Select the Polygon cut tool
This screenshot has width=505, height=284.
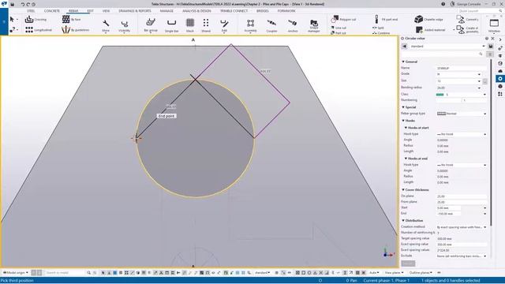[x=343, y=19]
